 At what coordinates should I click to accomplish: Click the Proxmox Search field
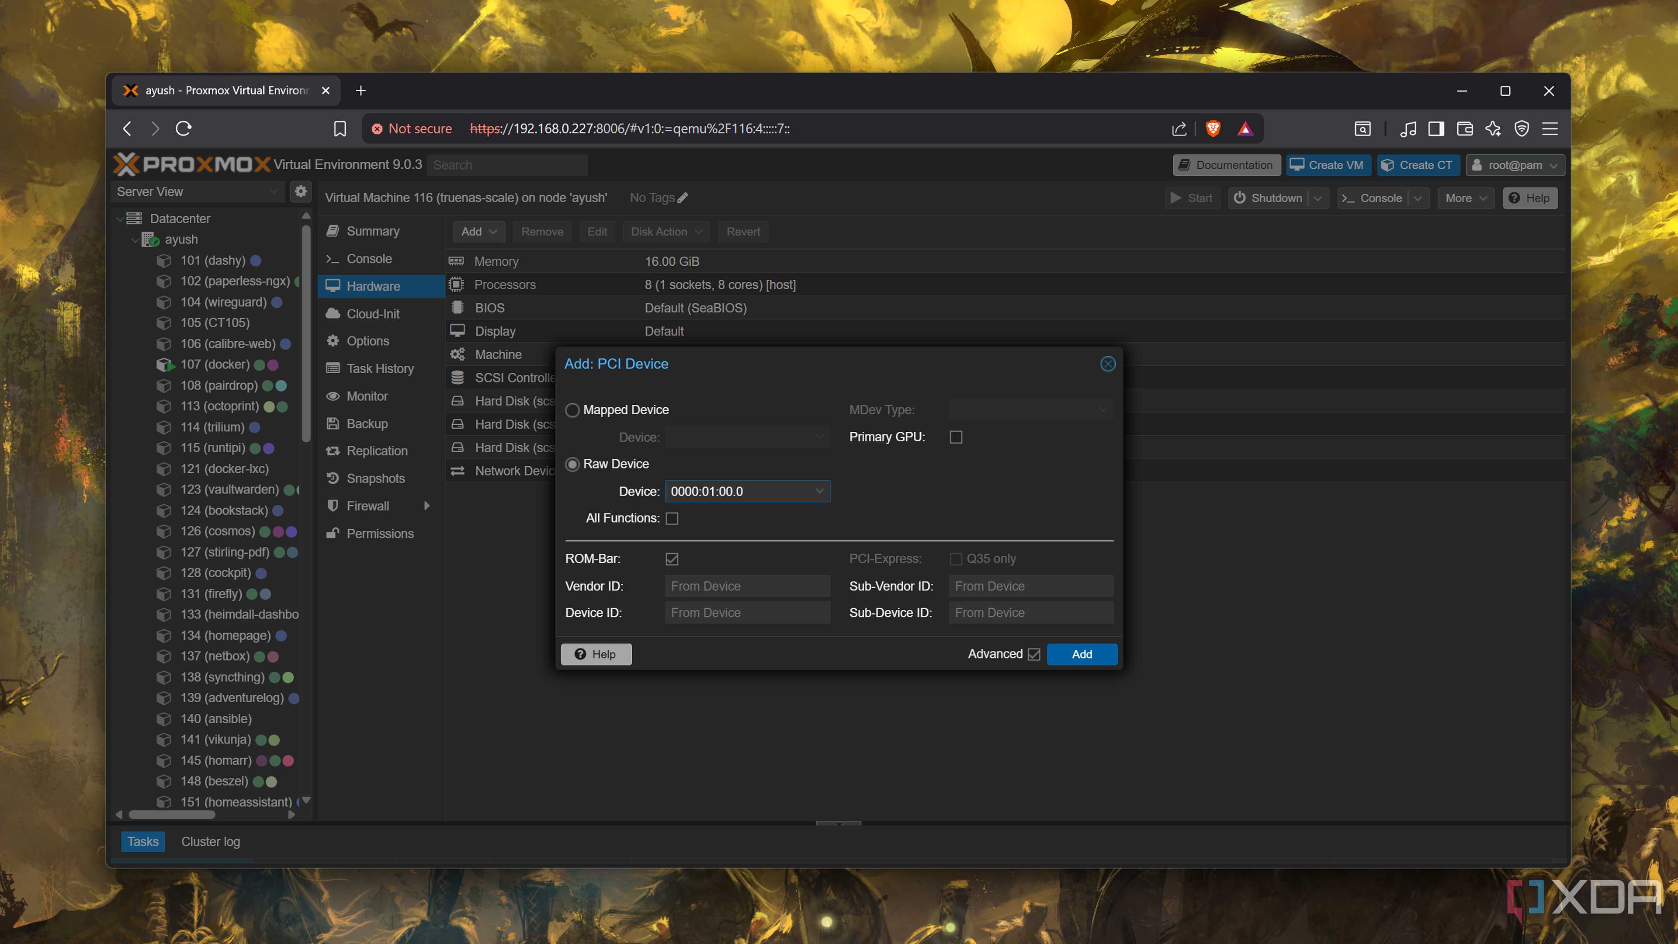507,165
